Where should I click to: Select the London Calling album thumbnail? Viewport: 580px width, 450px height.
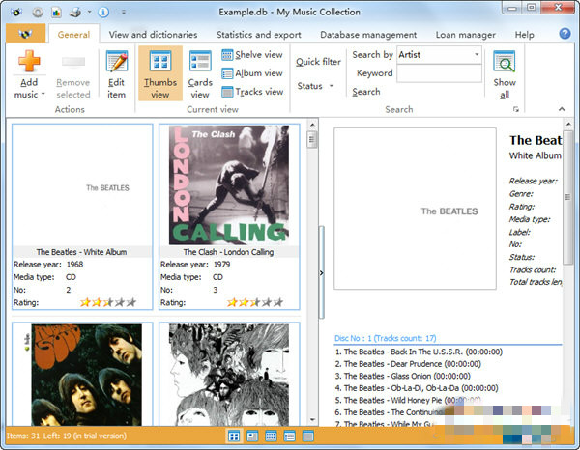pos(228,184)
